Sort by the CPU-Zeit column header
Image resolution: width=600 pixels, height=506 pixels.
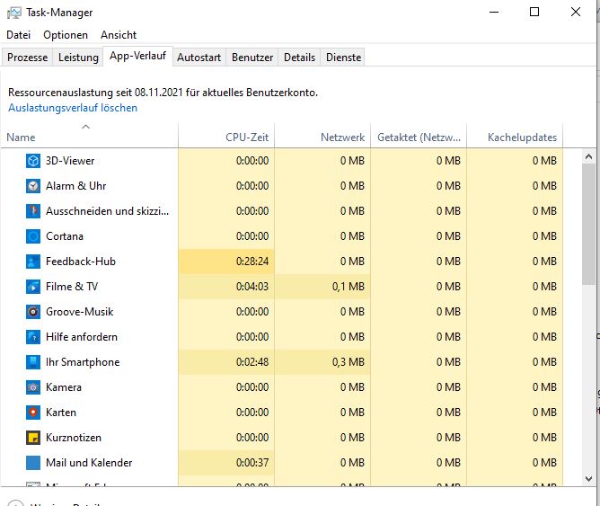click(226, 137)
